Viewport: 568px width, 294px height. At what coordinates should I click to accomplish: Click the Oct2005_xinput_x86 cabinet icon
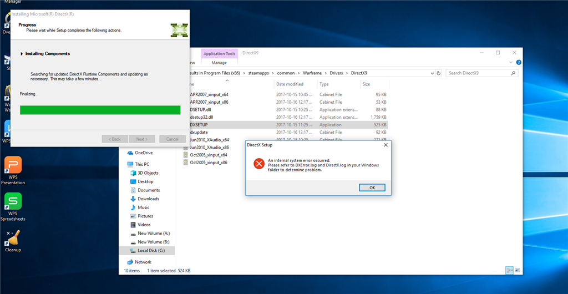(x=186, y=163)
